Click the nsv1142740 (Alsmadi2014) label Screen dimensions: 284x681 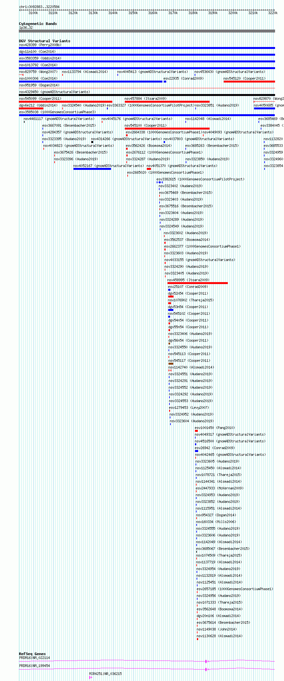(191, 368)
